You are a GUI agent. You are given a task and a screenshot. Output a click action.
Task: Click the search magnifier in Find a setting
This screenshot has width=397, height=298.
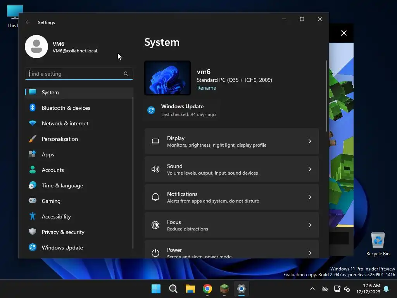126,74
